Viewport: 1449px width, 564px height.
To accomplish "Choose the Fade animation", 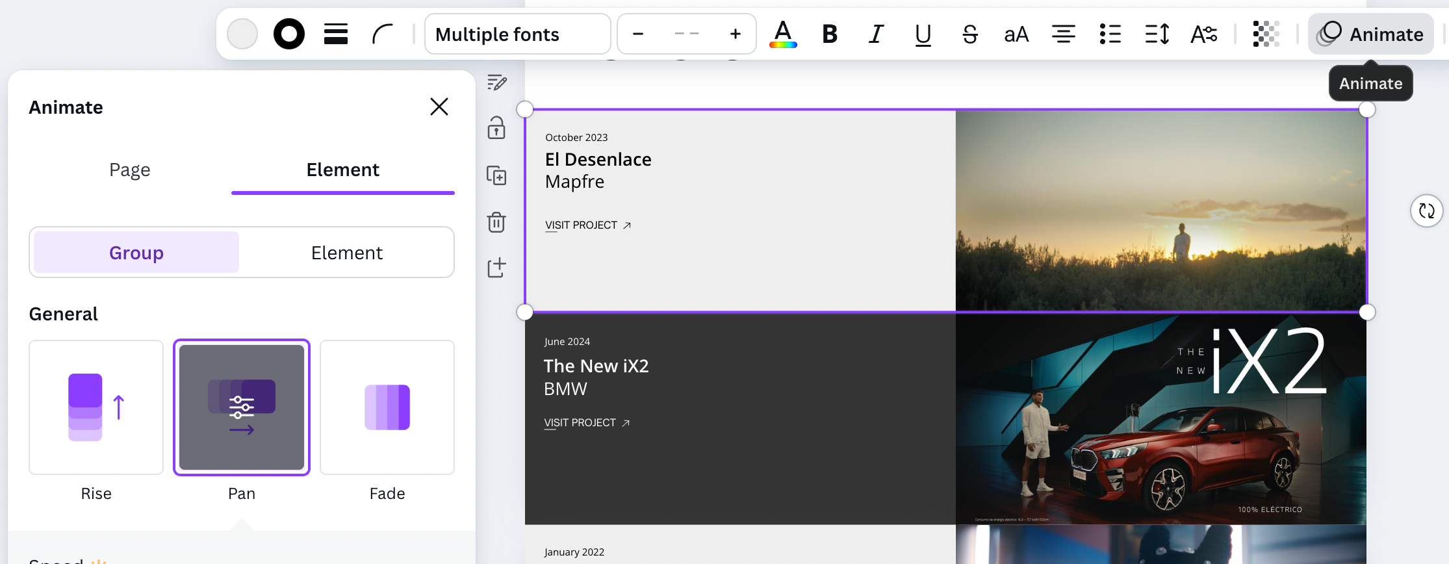I will 387,407.
